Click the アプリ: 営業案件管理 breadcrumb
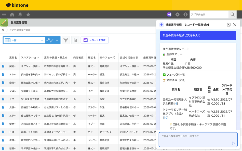The height and width of the screenshot is (151, 242). 20,30
